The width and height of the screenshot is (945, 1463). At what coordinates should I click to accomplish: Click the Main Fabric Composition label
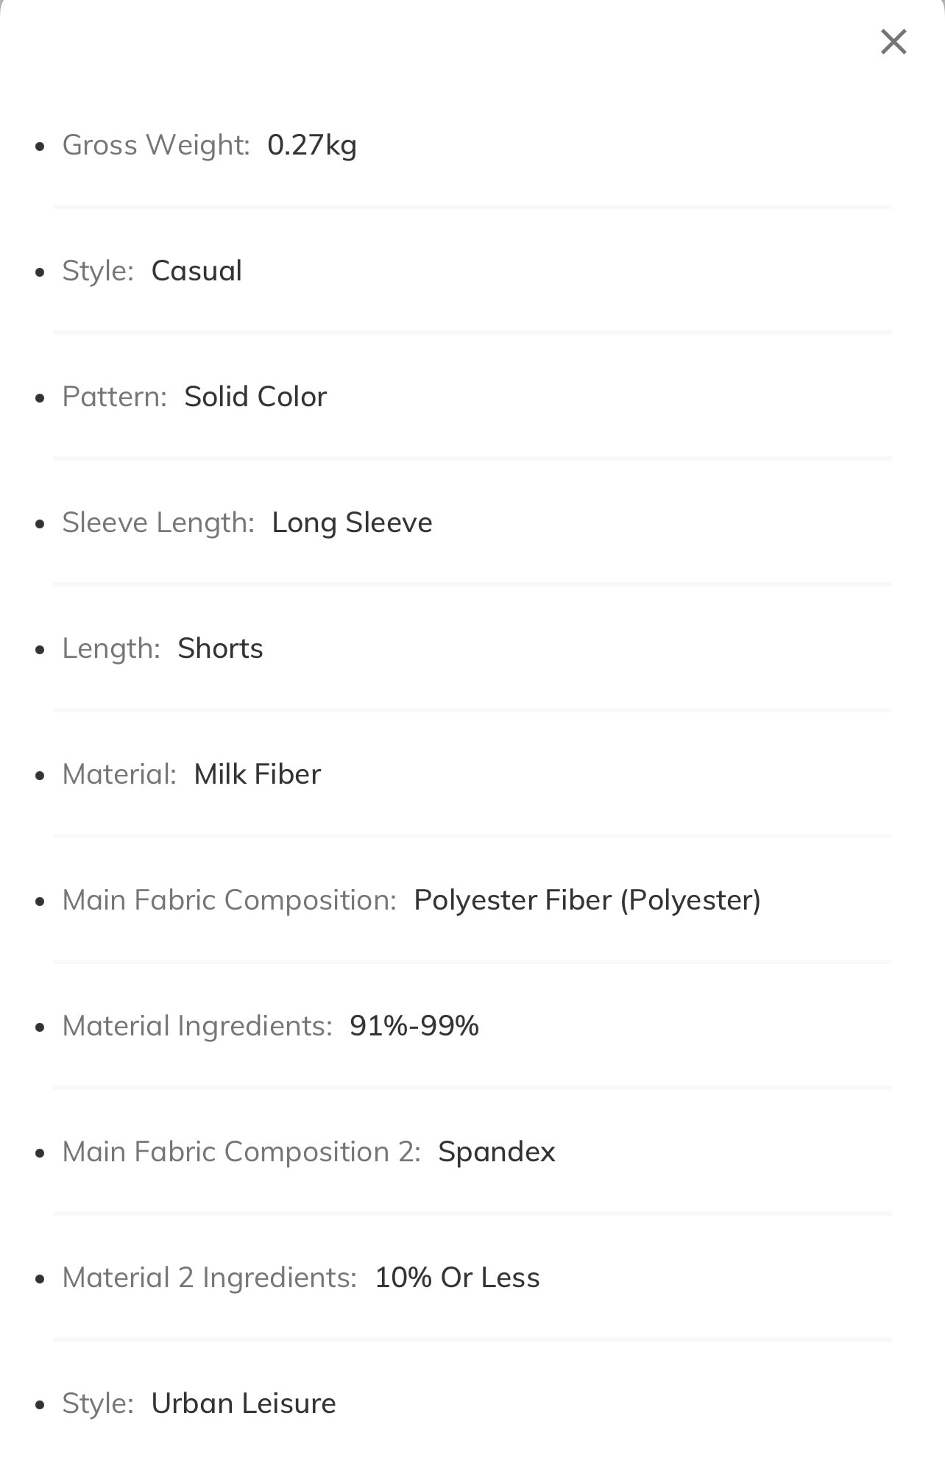(230, 900)
